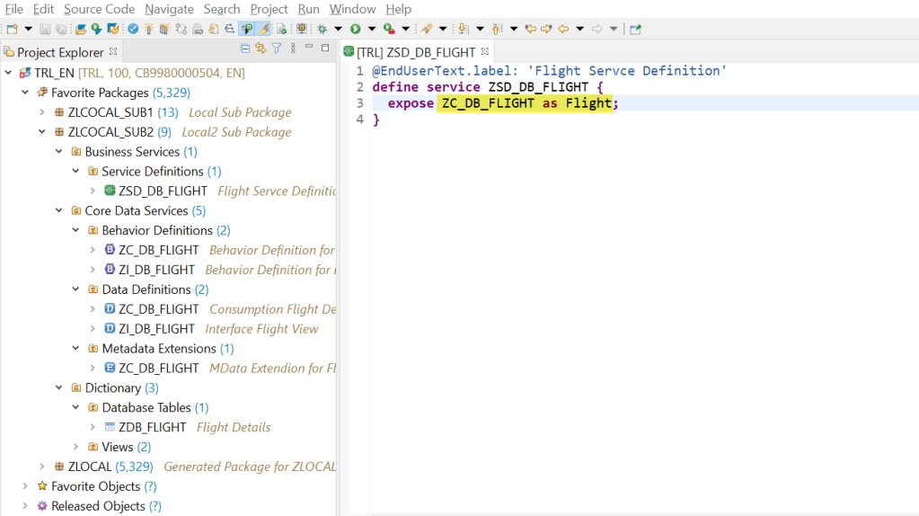Select ZDB_FLIGHT database table in tree

[152, 427]
